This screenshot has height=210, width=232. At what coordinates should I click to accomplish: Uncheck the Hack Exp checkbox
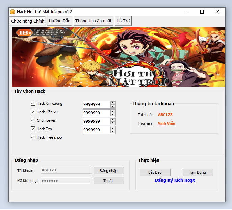pyautogui.click(x=33, y=129)
